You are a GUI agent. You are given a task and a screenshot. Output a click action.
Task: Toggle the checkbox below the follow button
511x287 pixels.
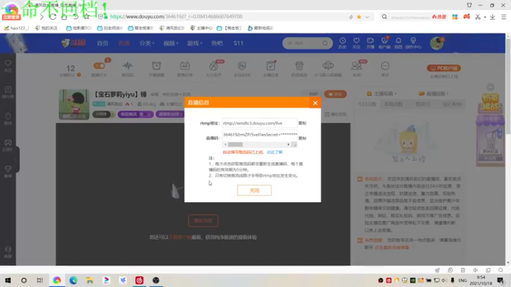coord(327,114)
